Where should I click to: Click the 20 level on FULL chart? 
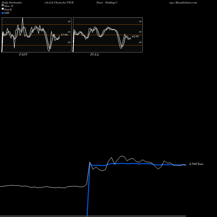140,42
